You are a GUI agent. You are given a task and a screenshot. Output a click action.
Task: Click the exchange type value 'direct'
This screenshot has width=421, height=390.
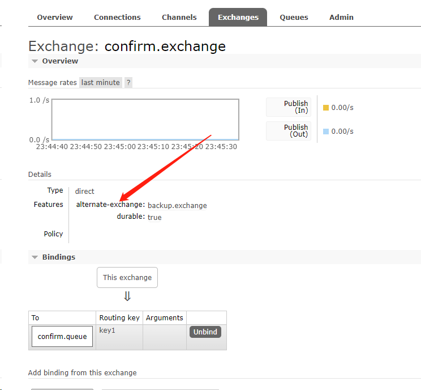point(84,191)
